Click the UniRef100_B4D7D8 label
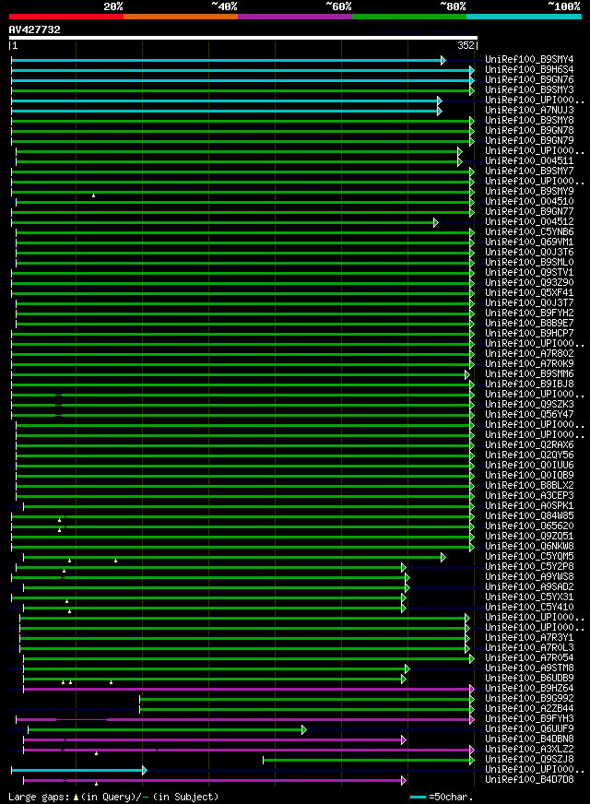The height and width of the screenshot is (804, 590). [529, 779]
